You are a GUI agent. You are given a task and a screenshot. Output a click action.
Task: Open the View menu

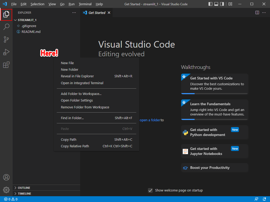tap(52, 4)
